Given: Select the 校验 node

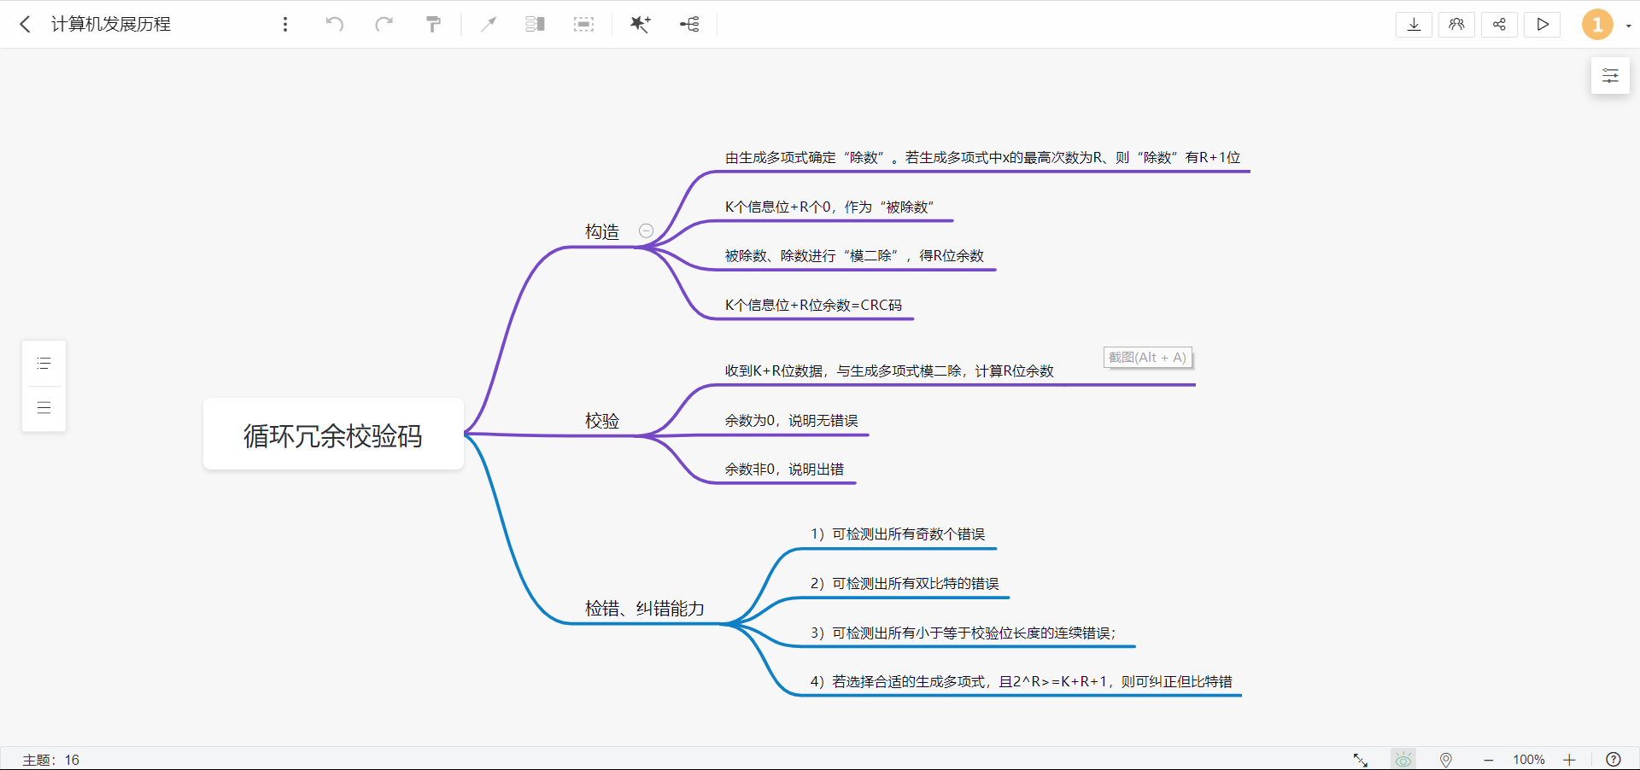Looking at the screenshot, I should (x=602, y=420).
